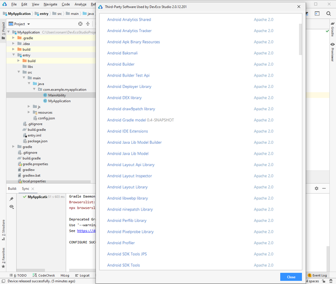The image size is (336, 284).
Task: Select MainAbility class in tree
Action: [x=57, y=95]
